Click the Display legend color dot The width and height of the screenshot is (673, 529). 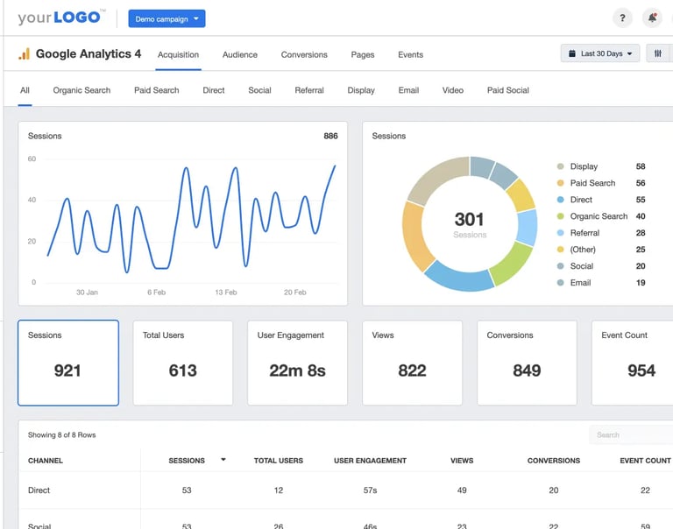pyautogui.click(x=560, y=166)
